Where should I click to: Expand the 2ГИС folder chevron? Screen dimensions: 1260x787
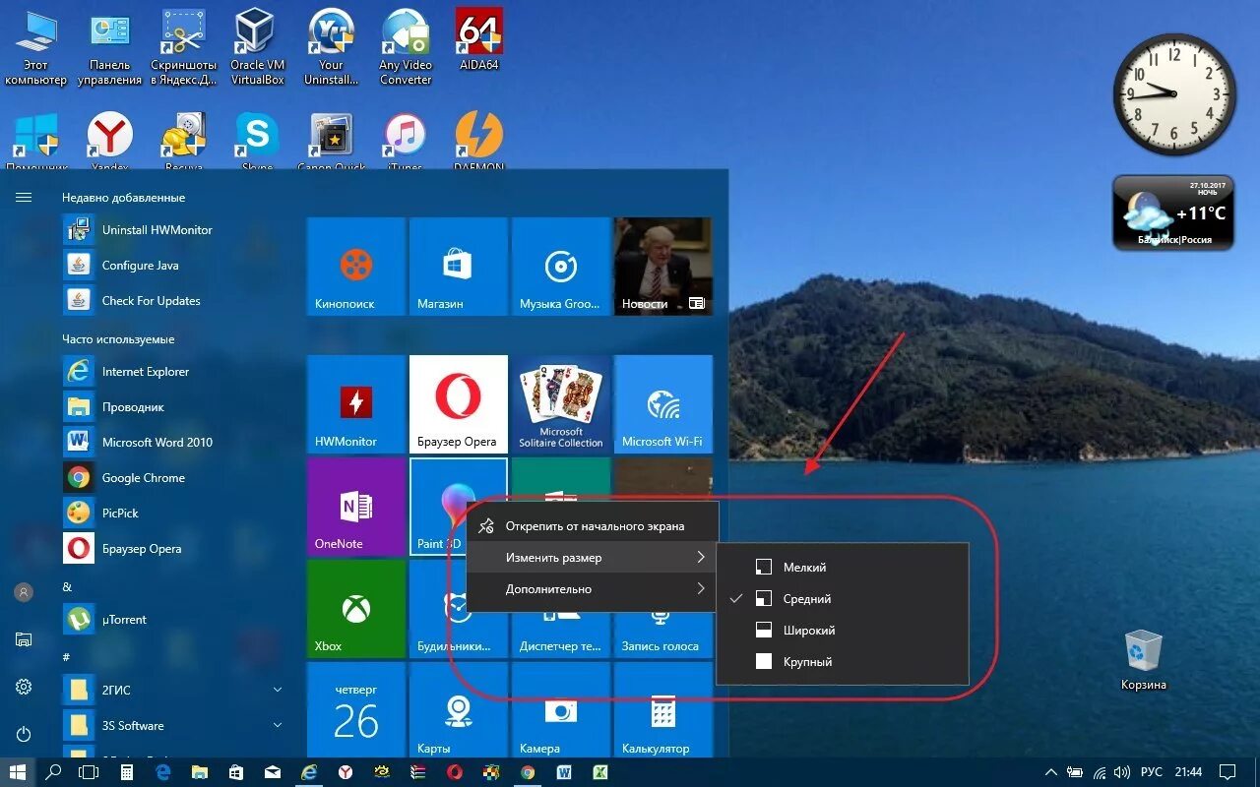tap(278, 690)
